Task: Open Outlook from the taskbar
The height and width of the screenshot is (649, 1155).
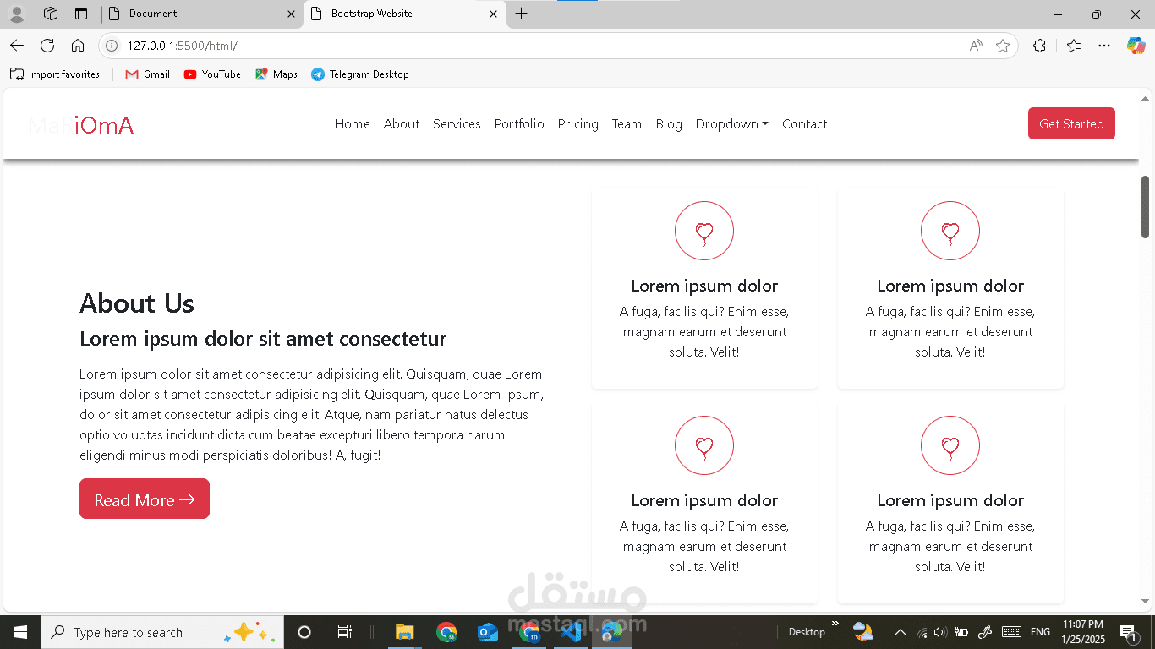Action: pos(488,632)
